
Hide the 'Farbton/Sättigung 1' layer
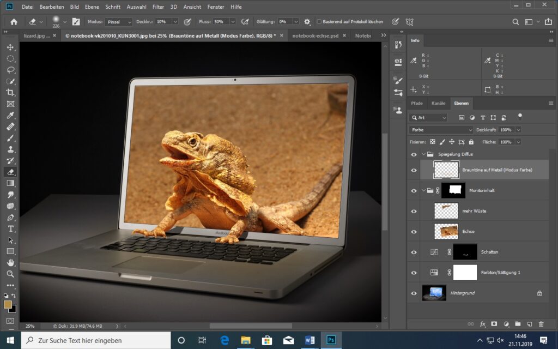click(x=414, y=273)
